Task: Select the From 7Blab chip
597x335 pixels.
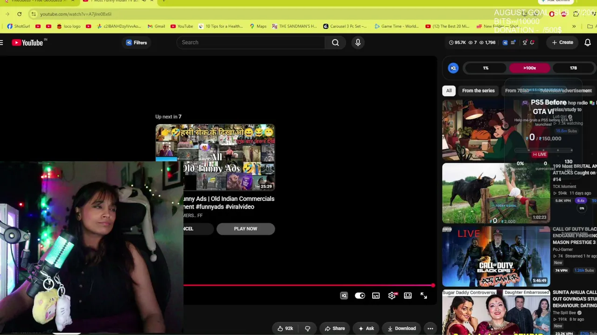Action: point(517,91)
